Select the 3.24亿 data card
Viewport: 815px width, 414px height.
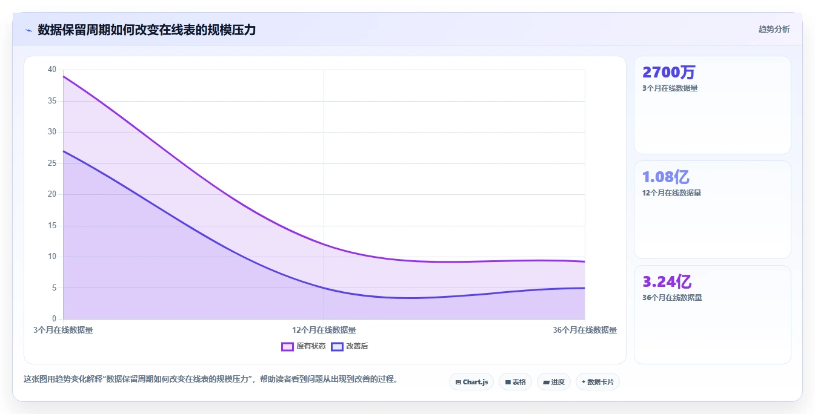tap(713, 315)
